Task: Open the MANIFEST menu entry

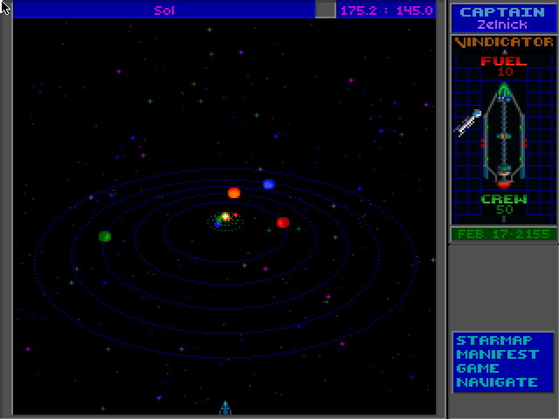Action: pos(498,354)
